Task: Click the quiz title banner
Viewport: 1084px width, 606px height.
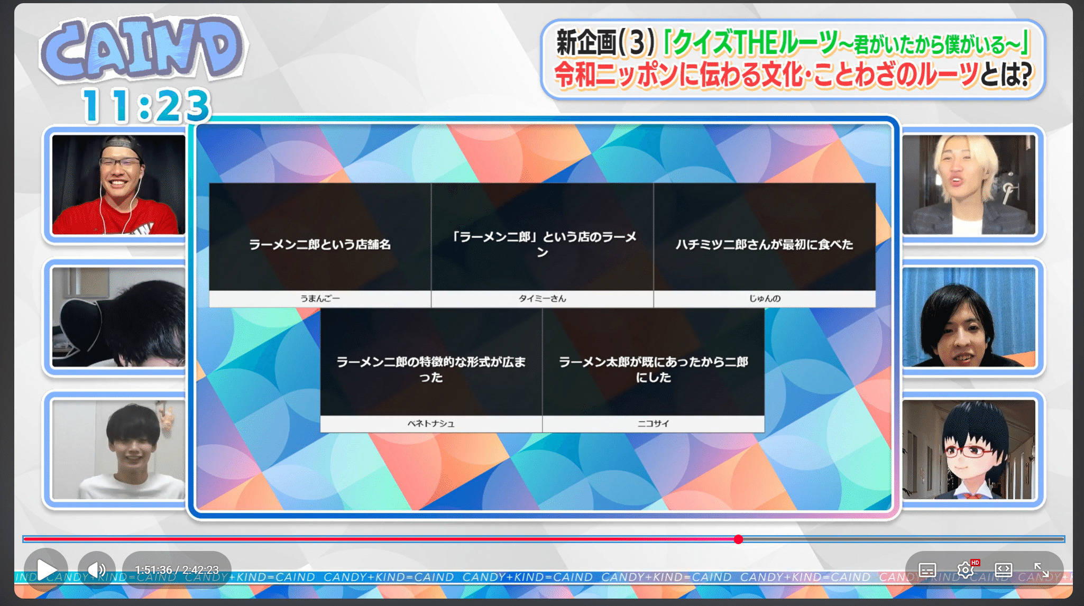Action: coord(793,59)
